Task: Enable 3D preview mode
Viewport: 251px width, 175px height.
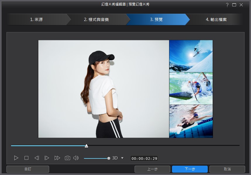Action: click(115, 158)
